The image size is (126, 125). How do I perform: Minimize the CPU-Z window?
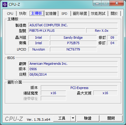click(x=97, y=4)
